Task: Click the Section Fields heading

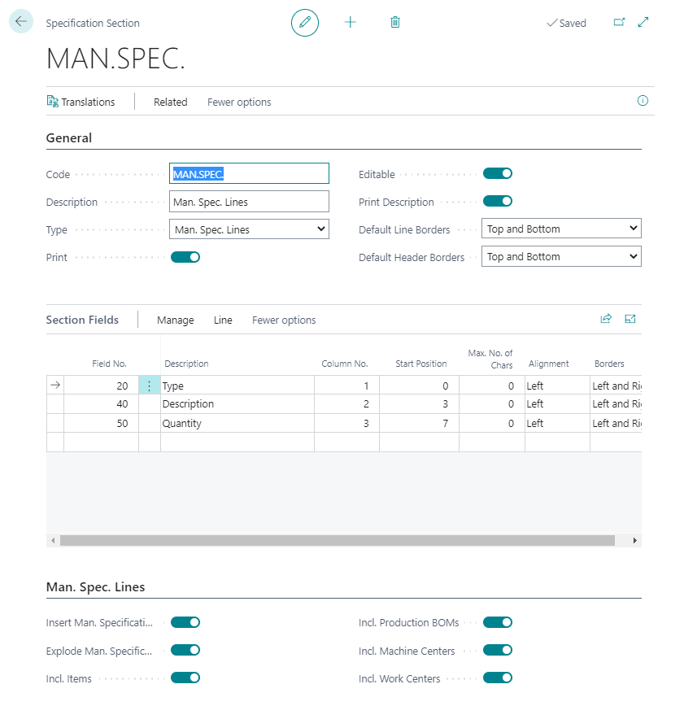Action: click(x=82, y=320)
